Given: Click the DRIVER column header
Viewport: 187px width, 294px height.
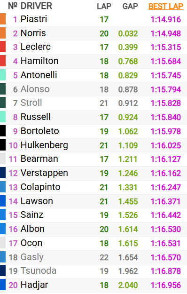Looking at the screenshot, I should coord(36,6).
